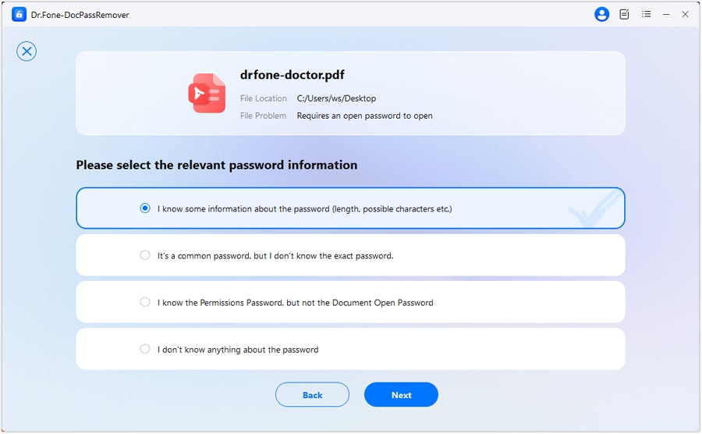Choose 'I know the Permissions Password' option
The height and width of the screenshot is (434, 702).
click(x=145, y=302)
